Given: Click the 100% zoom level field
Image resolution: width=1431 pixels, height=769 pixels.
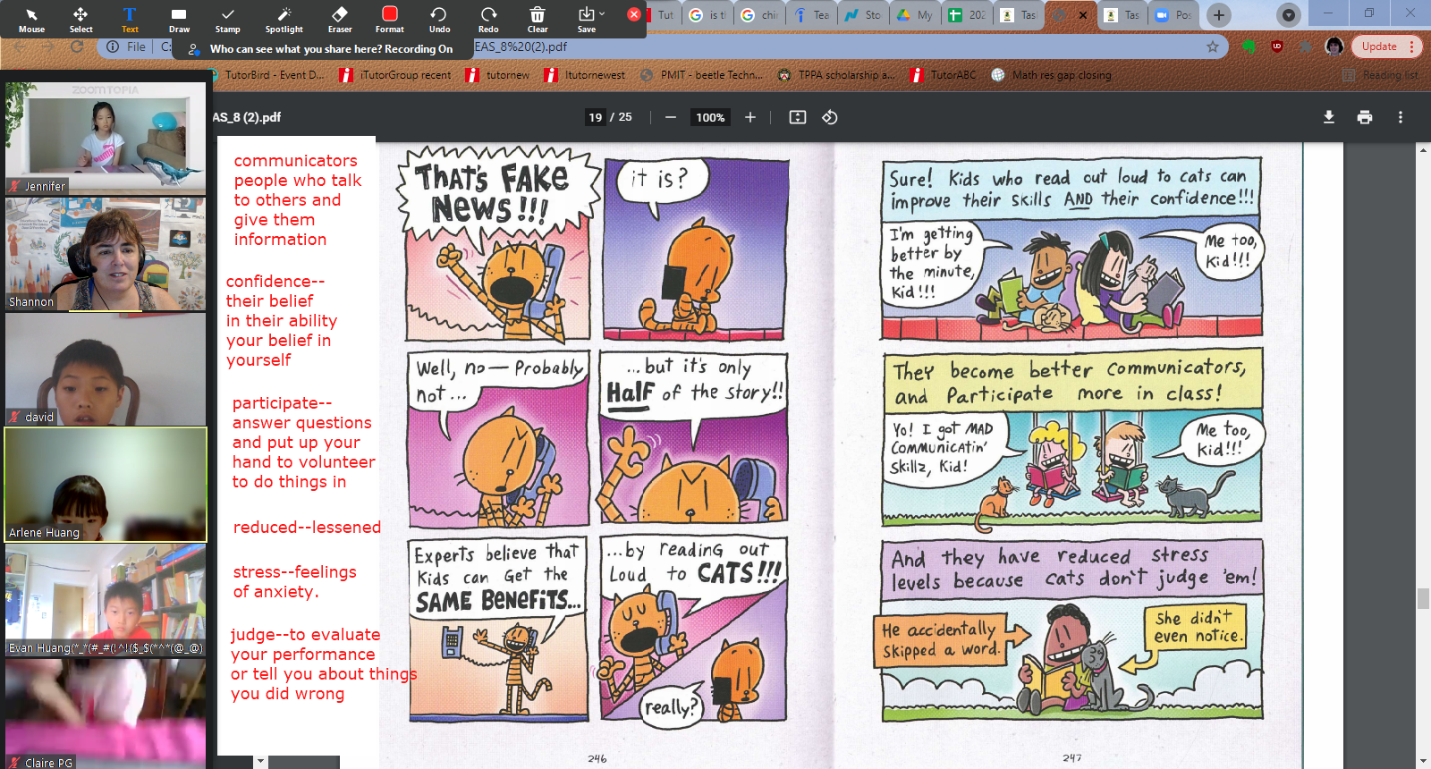Looking at the screenshot, I should coord(710,117).
